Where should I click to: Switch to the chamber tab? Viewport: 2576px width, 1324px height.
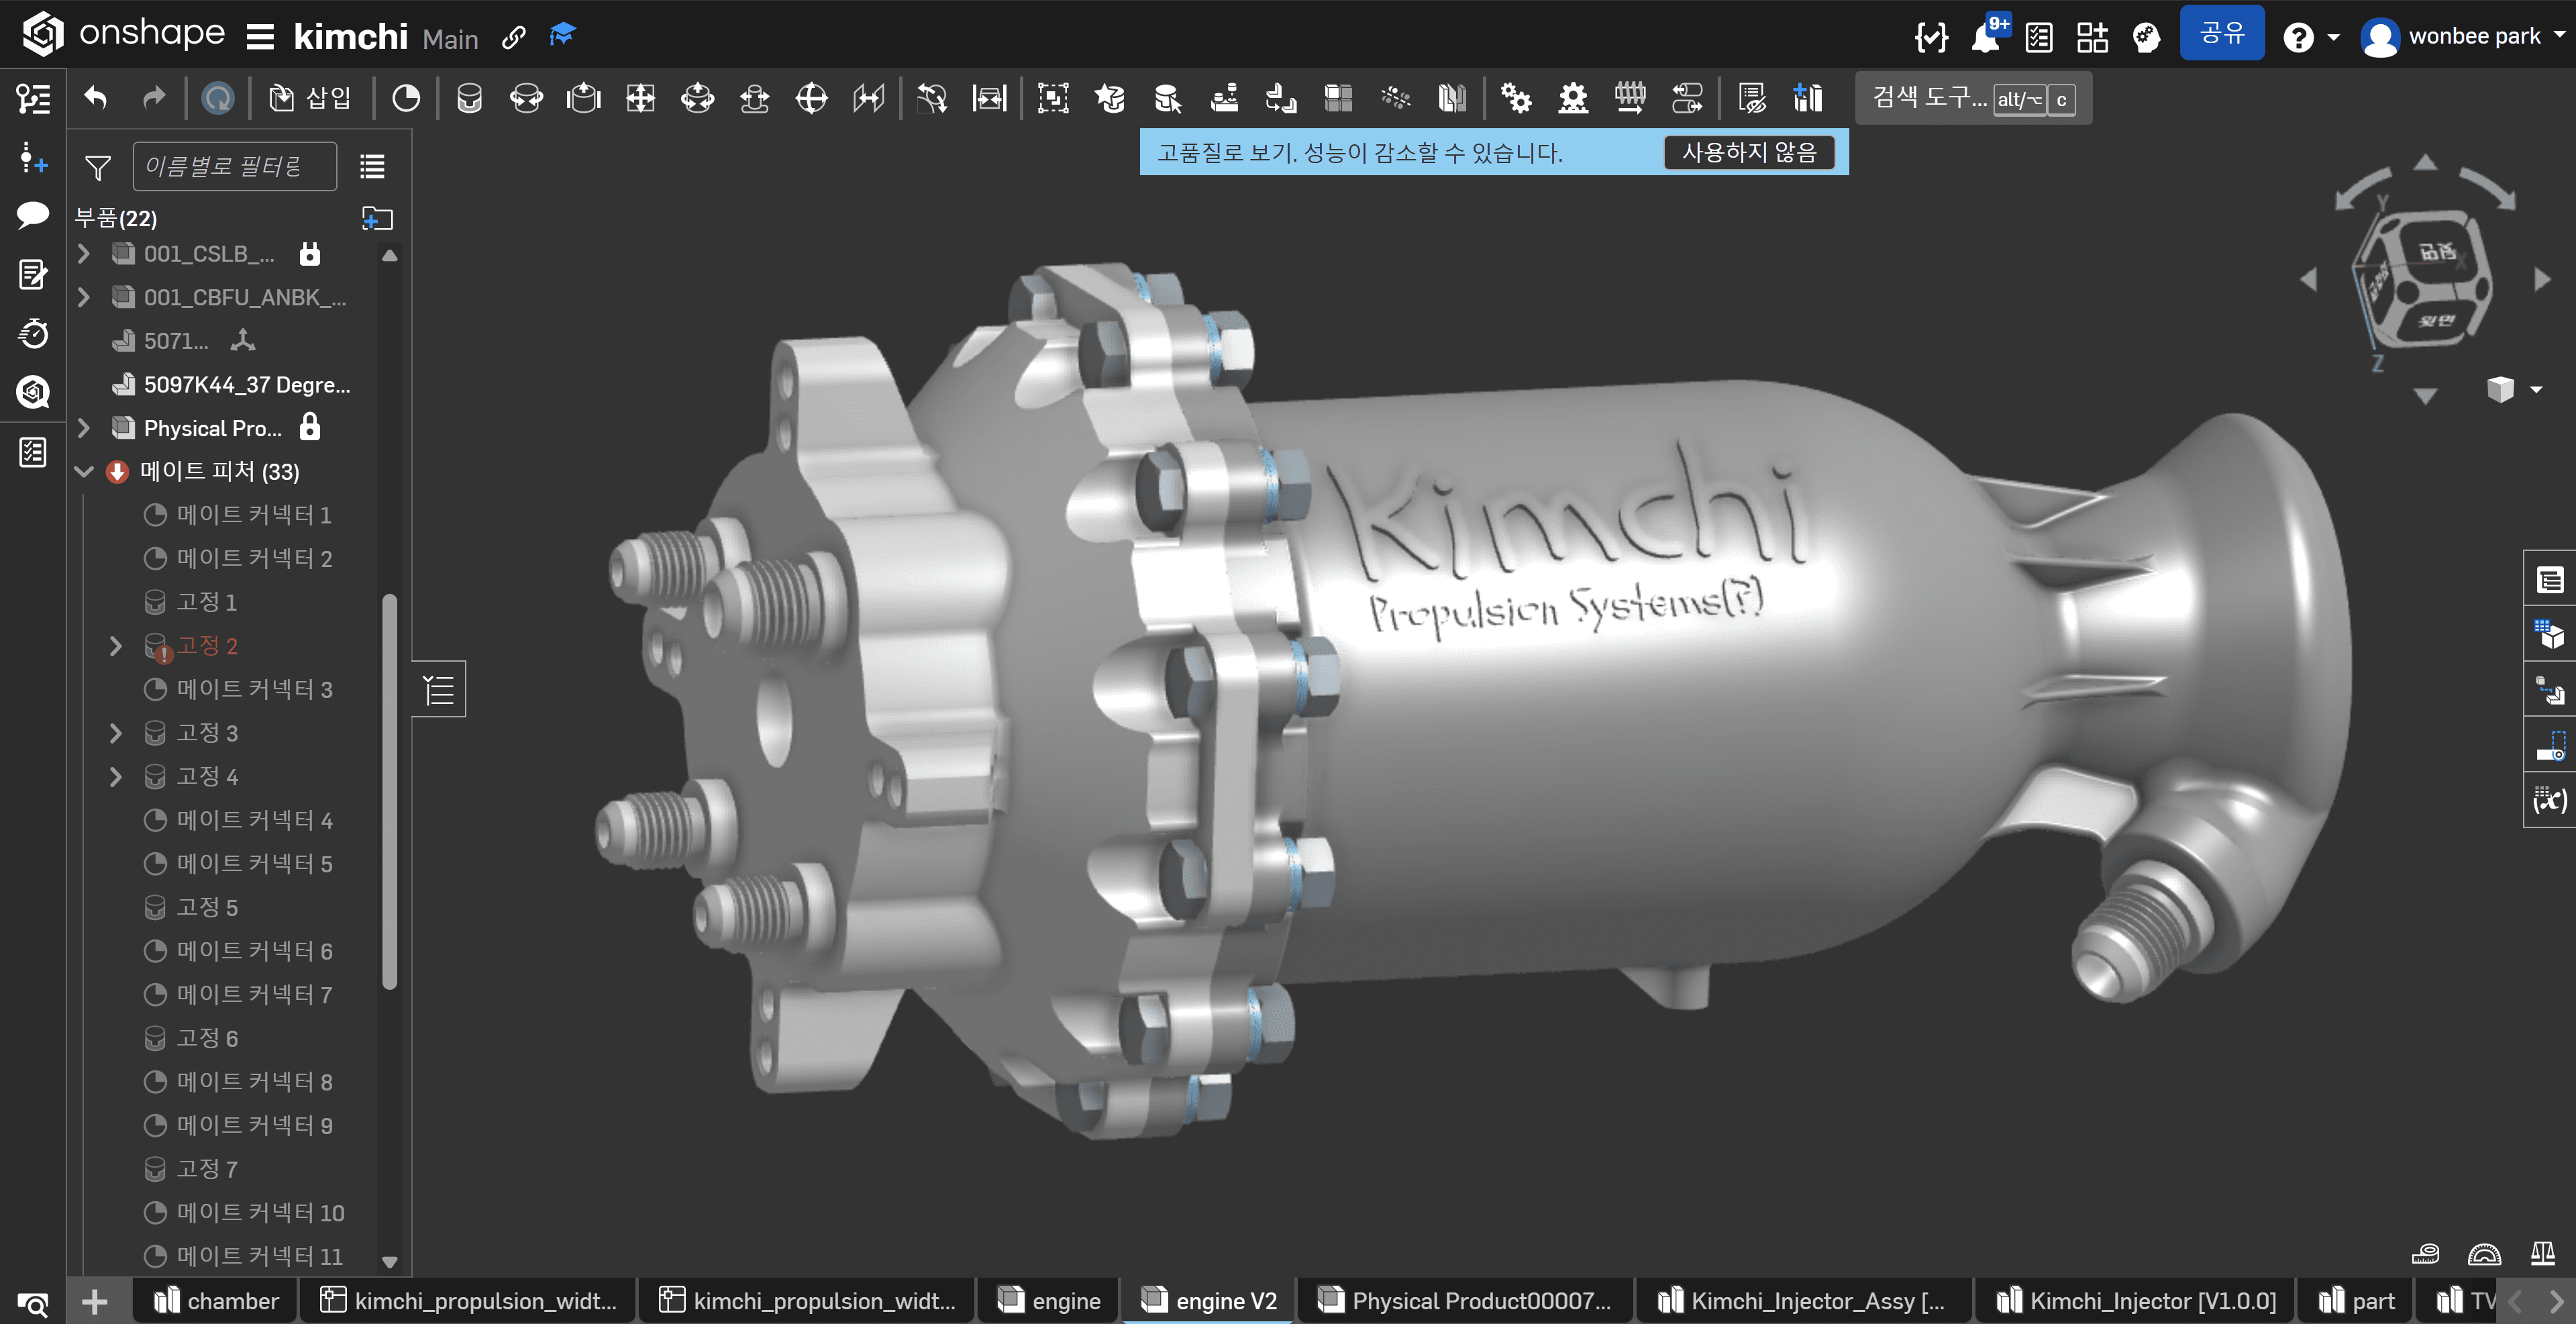point(217,1300)
